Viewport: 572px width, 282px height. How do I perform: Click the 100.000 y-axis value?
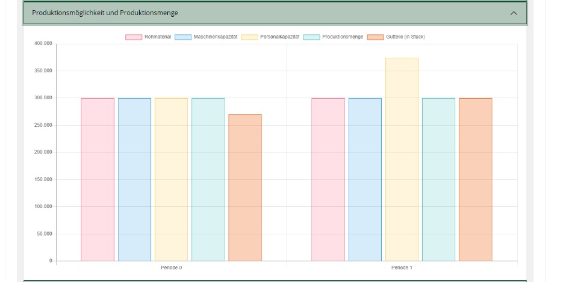click(43, 207)
